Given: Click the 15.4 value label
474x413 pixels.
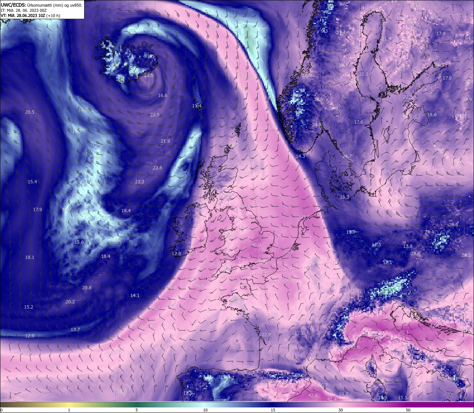Looking at the screenshot, I should point(32,182).
